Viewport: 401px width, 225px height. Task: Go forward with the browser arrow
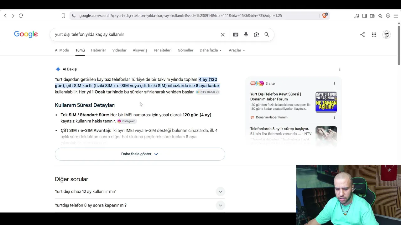pyautogui.click(x=13, y=16)
